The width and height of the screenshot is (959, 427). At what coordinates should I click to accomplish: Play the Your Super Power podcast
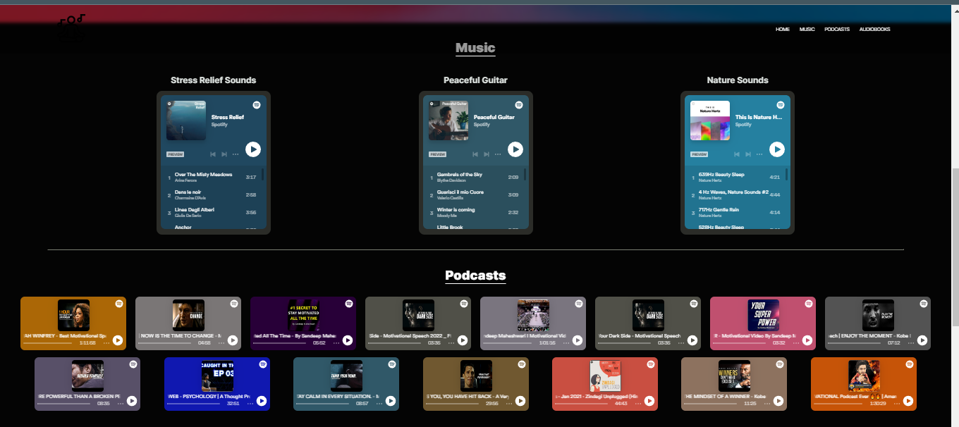(807, 340)
